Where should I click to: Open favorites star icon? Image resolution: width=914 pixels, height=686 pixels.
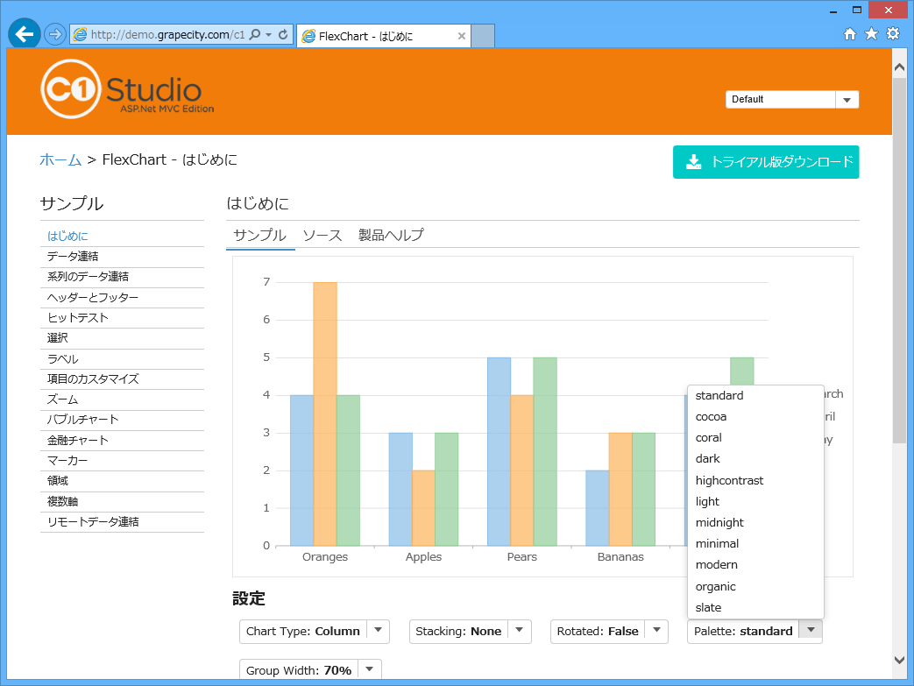(x=871, y=34)
